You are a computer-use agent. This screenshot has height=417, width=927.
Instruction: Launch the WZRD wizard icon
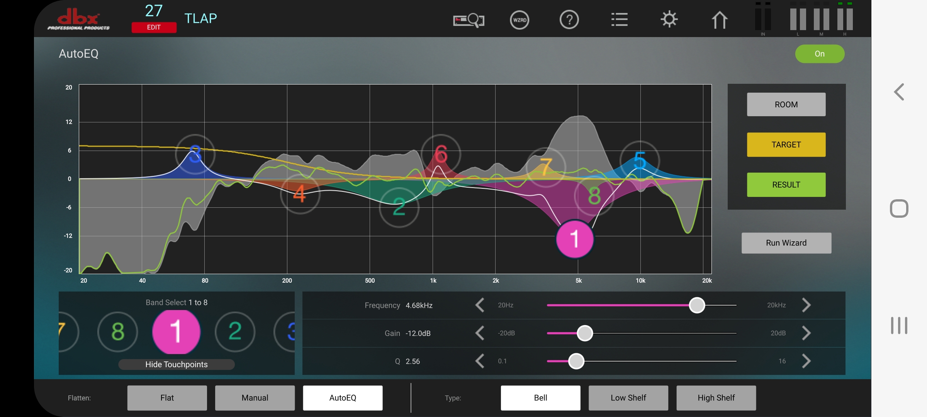pos(520,20)
